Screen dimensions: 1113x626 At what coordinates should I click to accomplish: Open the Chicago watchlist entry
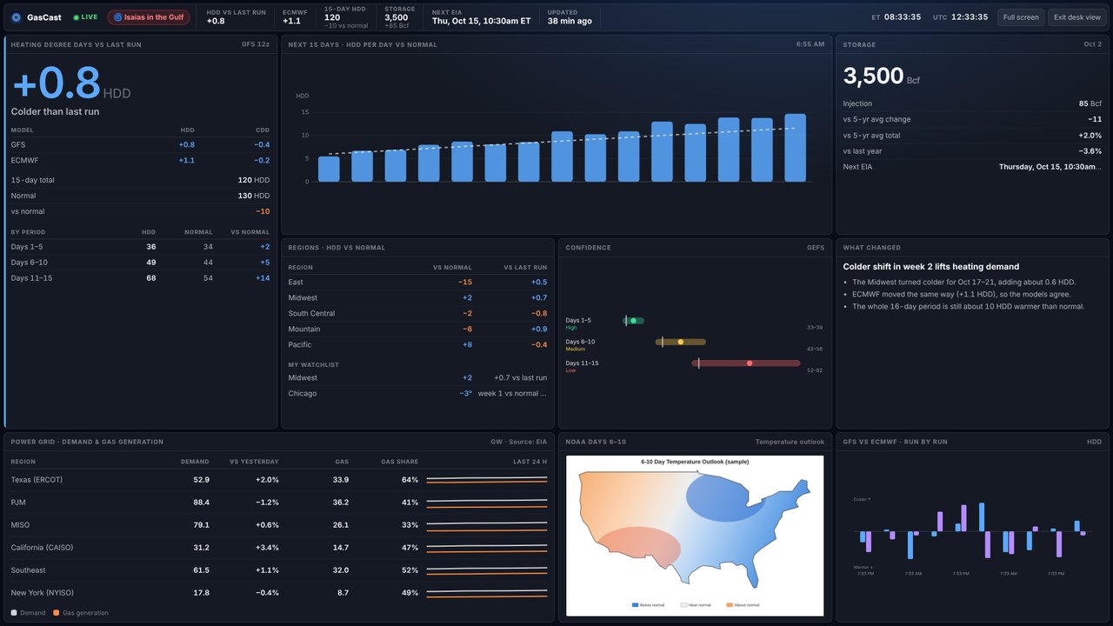pos(417,393)
